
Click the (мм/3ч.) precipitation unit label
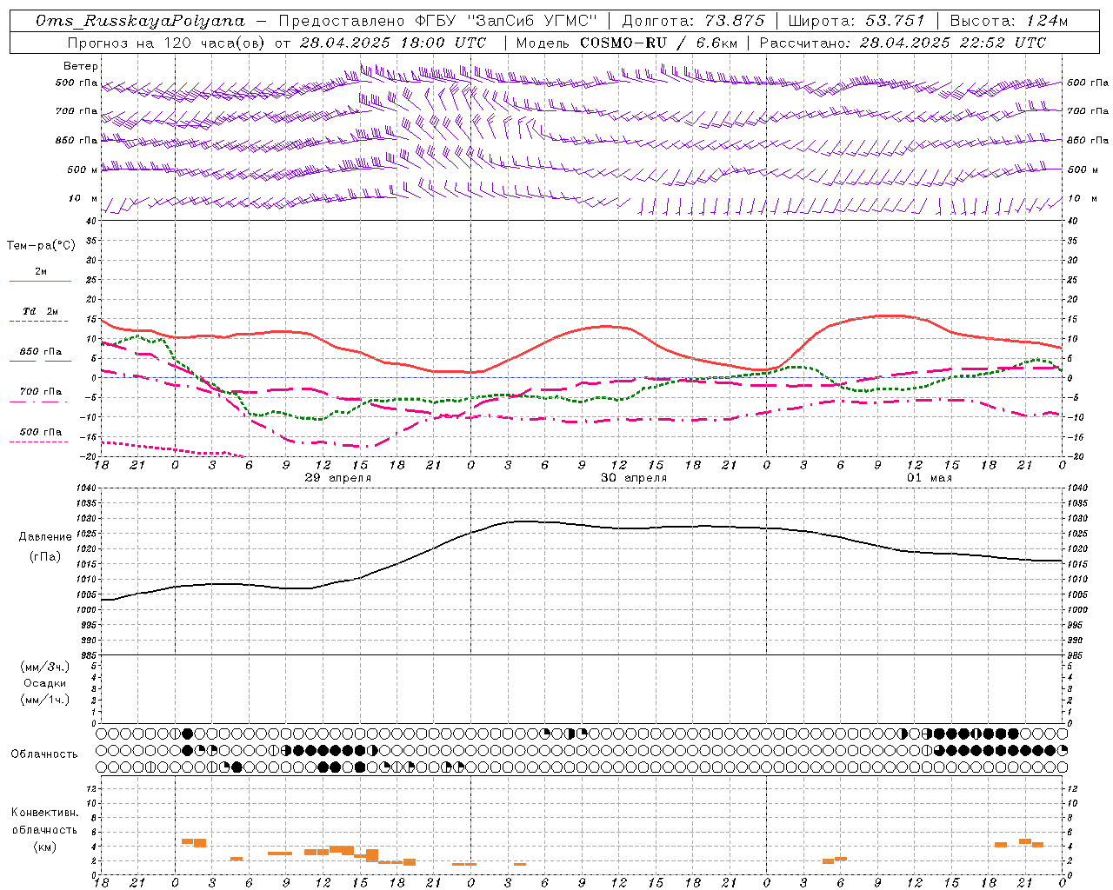tap(45, 667)
